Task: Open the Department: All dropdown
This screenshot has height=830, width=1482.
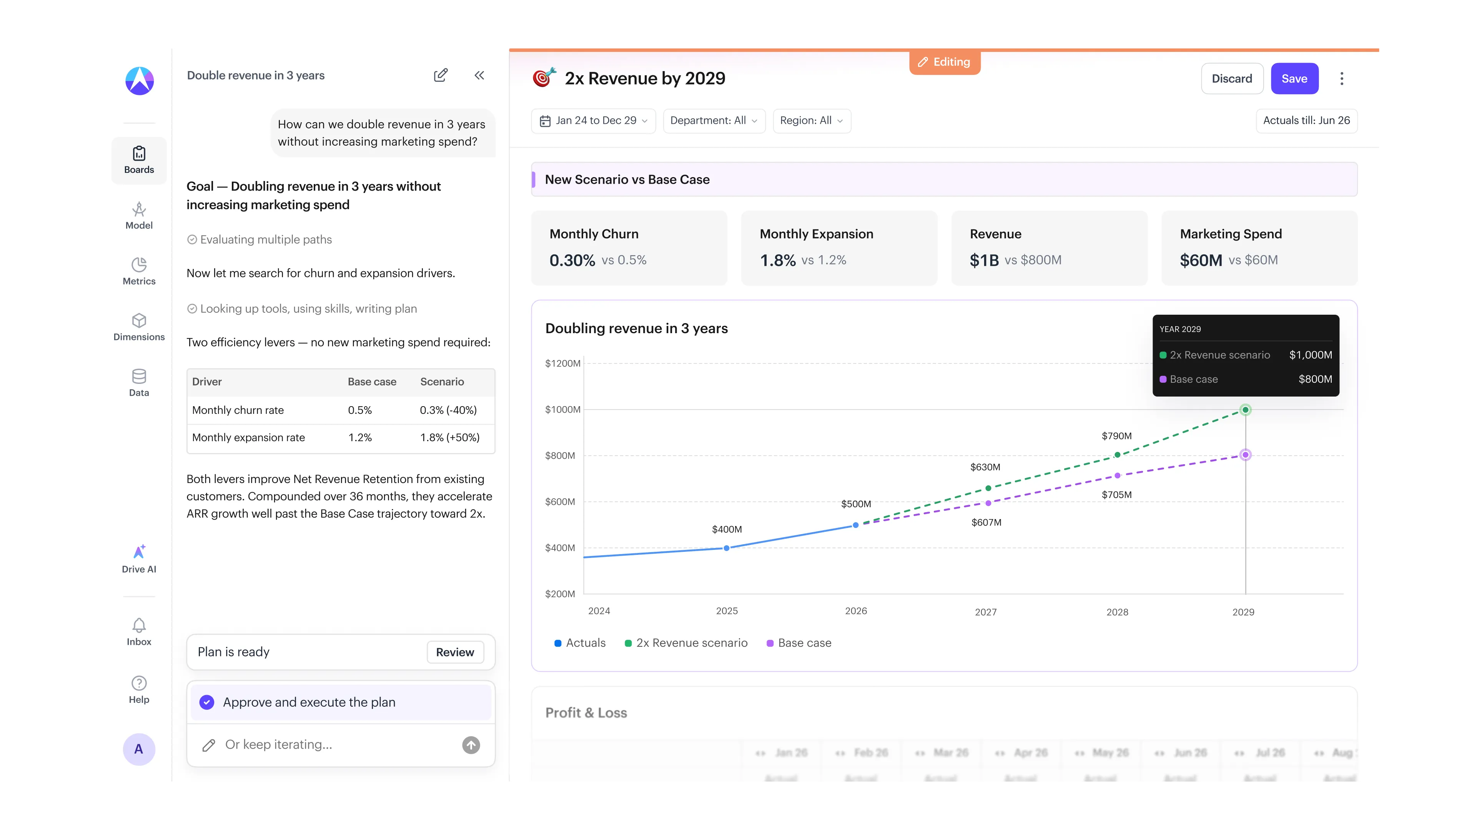Action: point(714,121)
